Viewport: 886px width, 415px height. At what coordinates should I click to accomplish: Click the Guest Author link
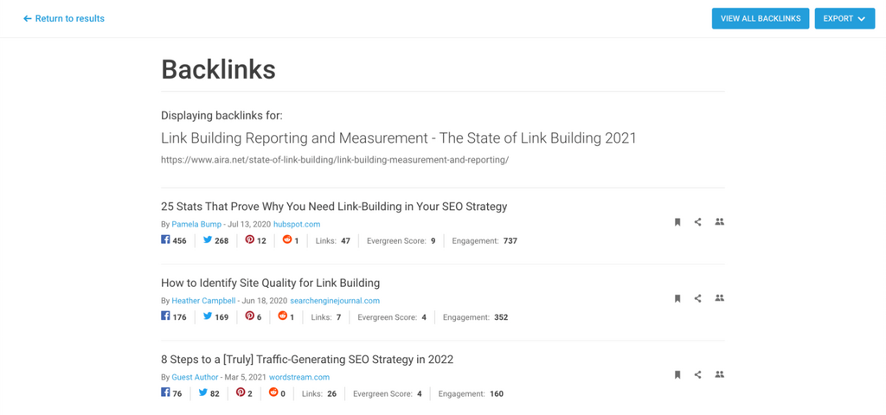(195, 378)
